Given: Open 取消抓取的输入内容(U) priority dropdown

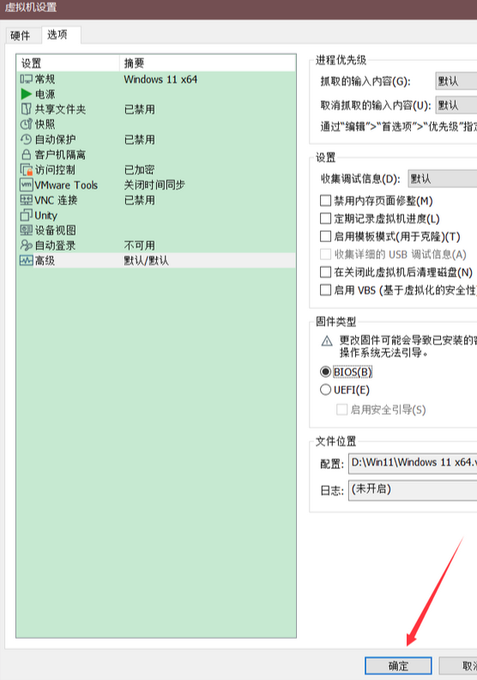Looking at the screenshot, I should [x=456, y=106].
